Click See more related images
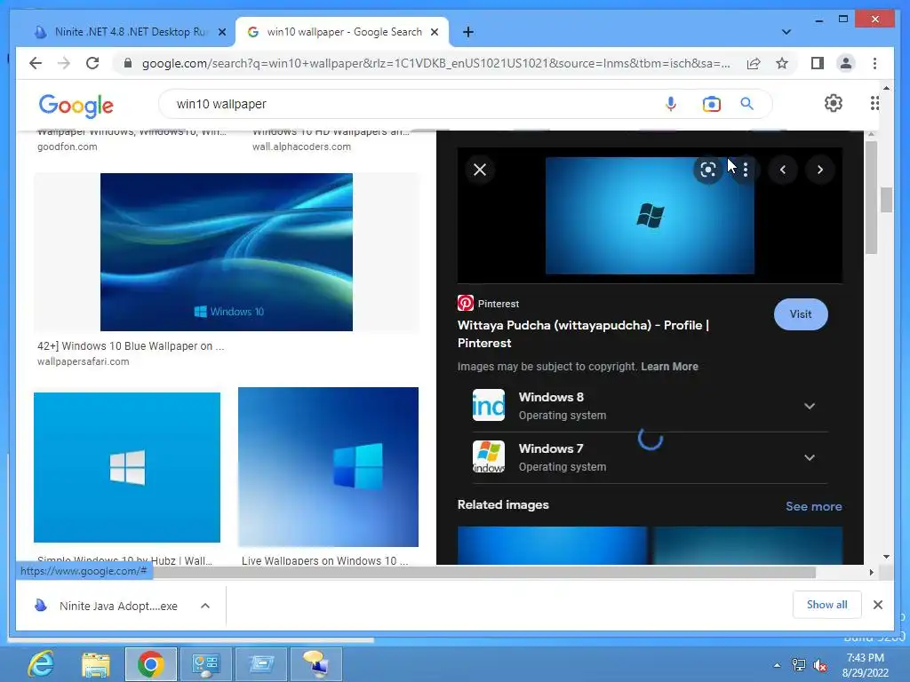The width and height of the screenshot is (910, 682). coord(814,506)
